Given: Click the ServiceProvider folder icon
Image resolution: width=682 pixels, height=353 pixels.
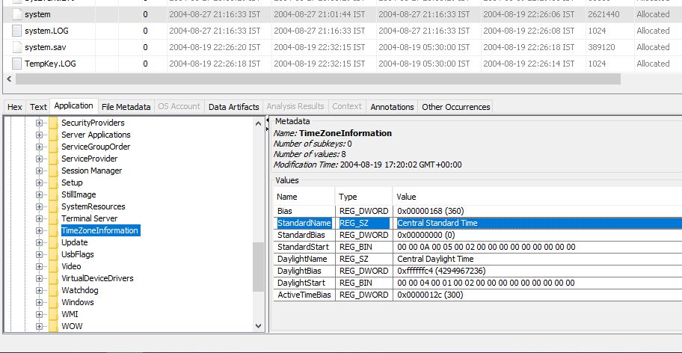Looking at the screenshot, I should (x=54, y=159).
